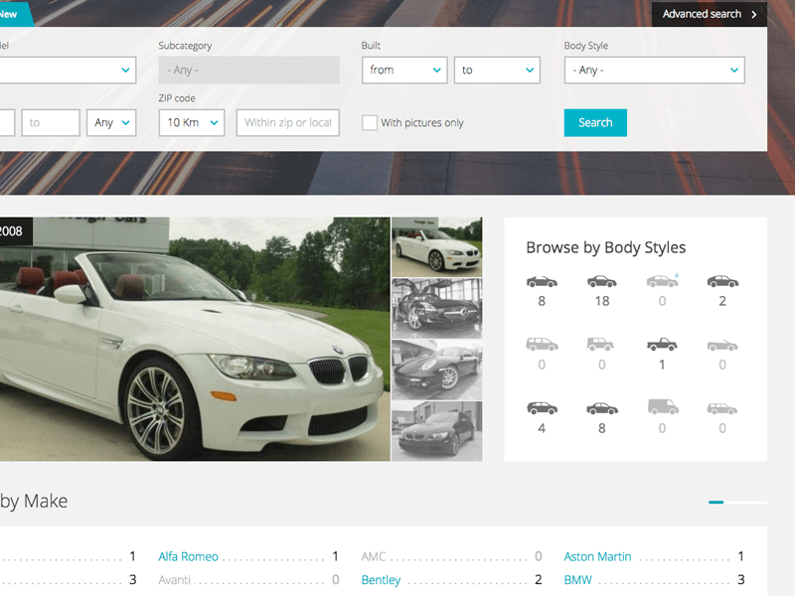Select the black Porsche thumbnail
The width and height of the screenshot is (795, 596).
pos(437,370)
